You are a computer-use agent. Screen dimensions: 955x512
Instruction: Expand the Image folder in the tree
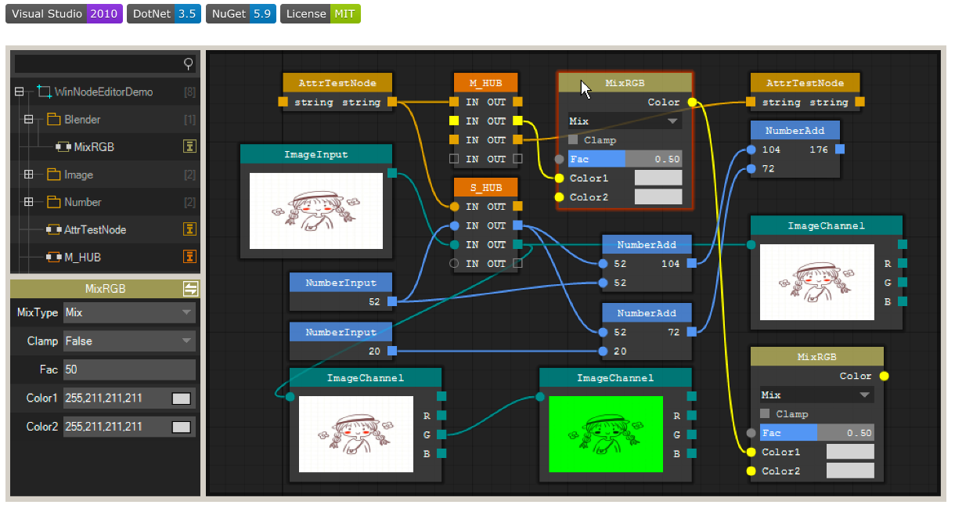click(x=29, y=175)
